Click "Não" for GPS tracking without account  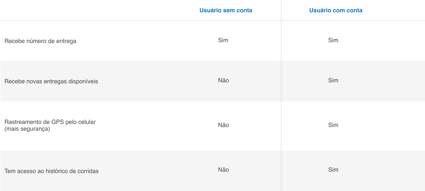tap(223, 125)
